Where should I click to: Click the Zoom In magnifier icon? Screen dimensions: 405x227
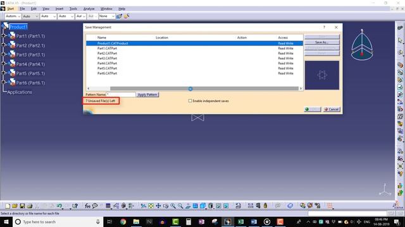coord(173,206)
